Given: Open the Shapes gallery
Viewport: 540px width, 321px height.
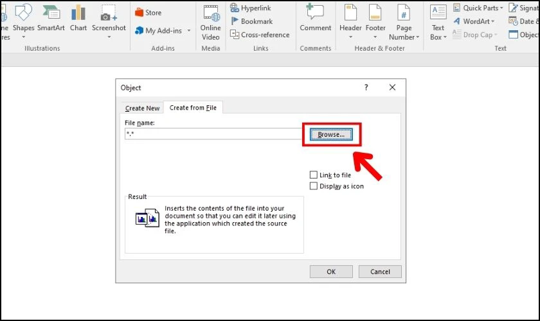Looking at the screenshot, I should pos(23,21).
